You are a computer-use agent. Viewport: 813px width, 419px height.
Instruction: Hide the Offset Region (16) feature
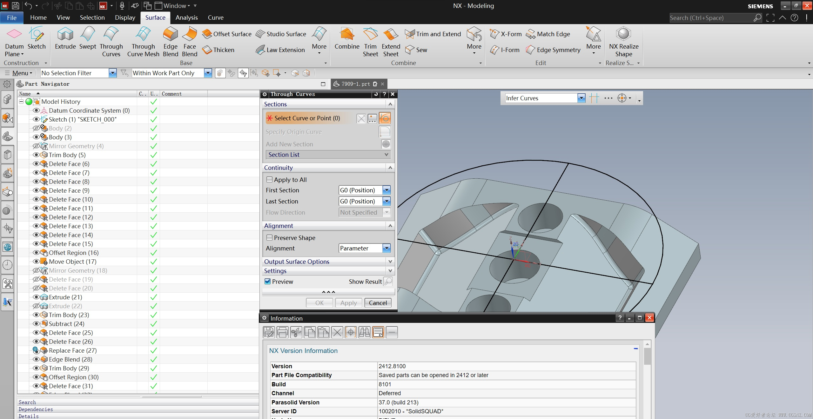[x=36, y=253]
